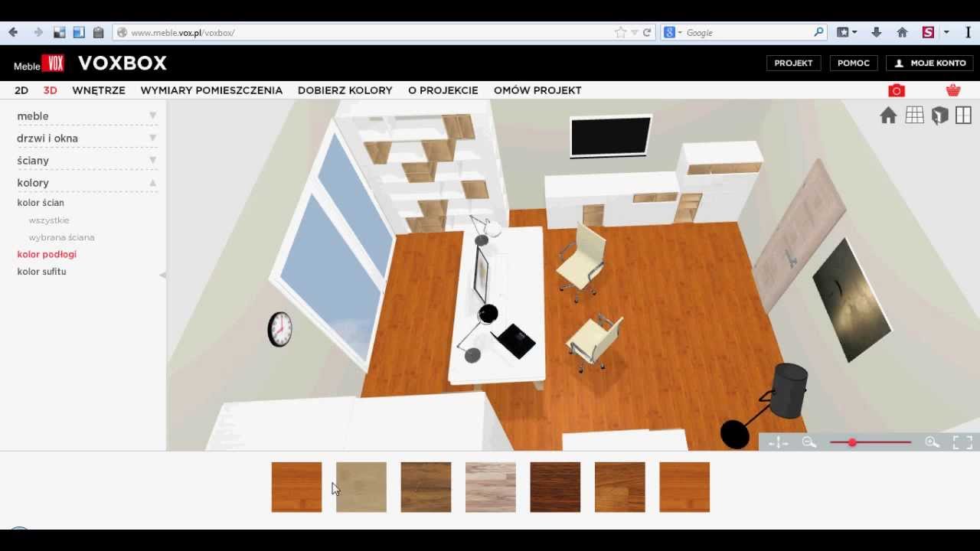Open WYMIARY POMIESZCZENIA menu
The image size is (980, 551).
pyautogui.click(x=211, y=90)
